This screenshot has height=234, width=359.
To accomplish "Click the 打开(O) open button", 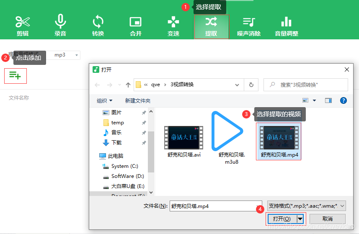I will coord(282,219).
